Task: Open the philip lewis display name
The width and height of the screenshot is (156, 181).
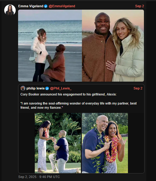Action: point(36,89)
